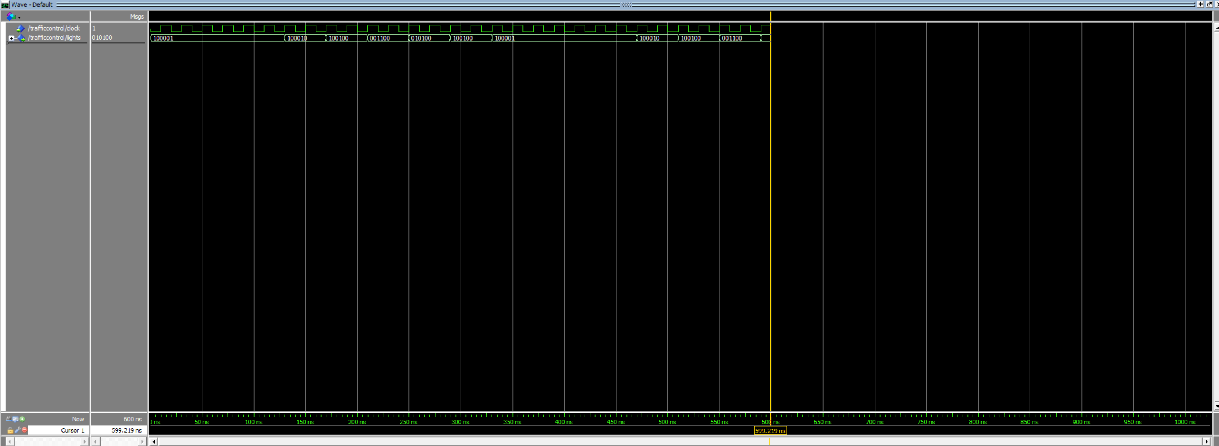Add a new cursor with green plus
The width and height of the screenshot is (1219, 446).
tap(22, 419)
